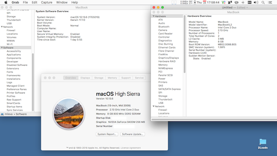Click the sleep Zz menu bar icon
The image size is (277, 156).
[230, 2]
